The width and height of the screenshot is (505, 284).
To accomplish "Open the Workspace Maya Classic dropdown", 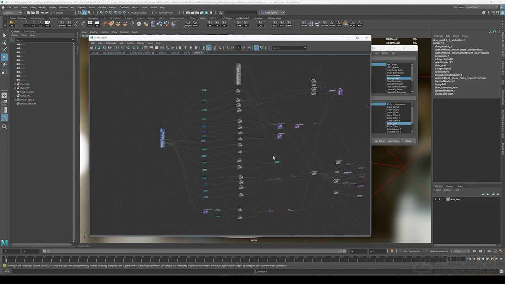I will point(481,7).
